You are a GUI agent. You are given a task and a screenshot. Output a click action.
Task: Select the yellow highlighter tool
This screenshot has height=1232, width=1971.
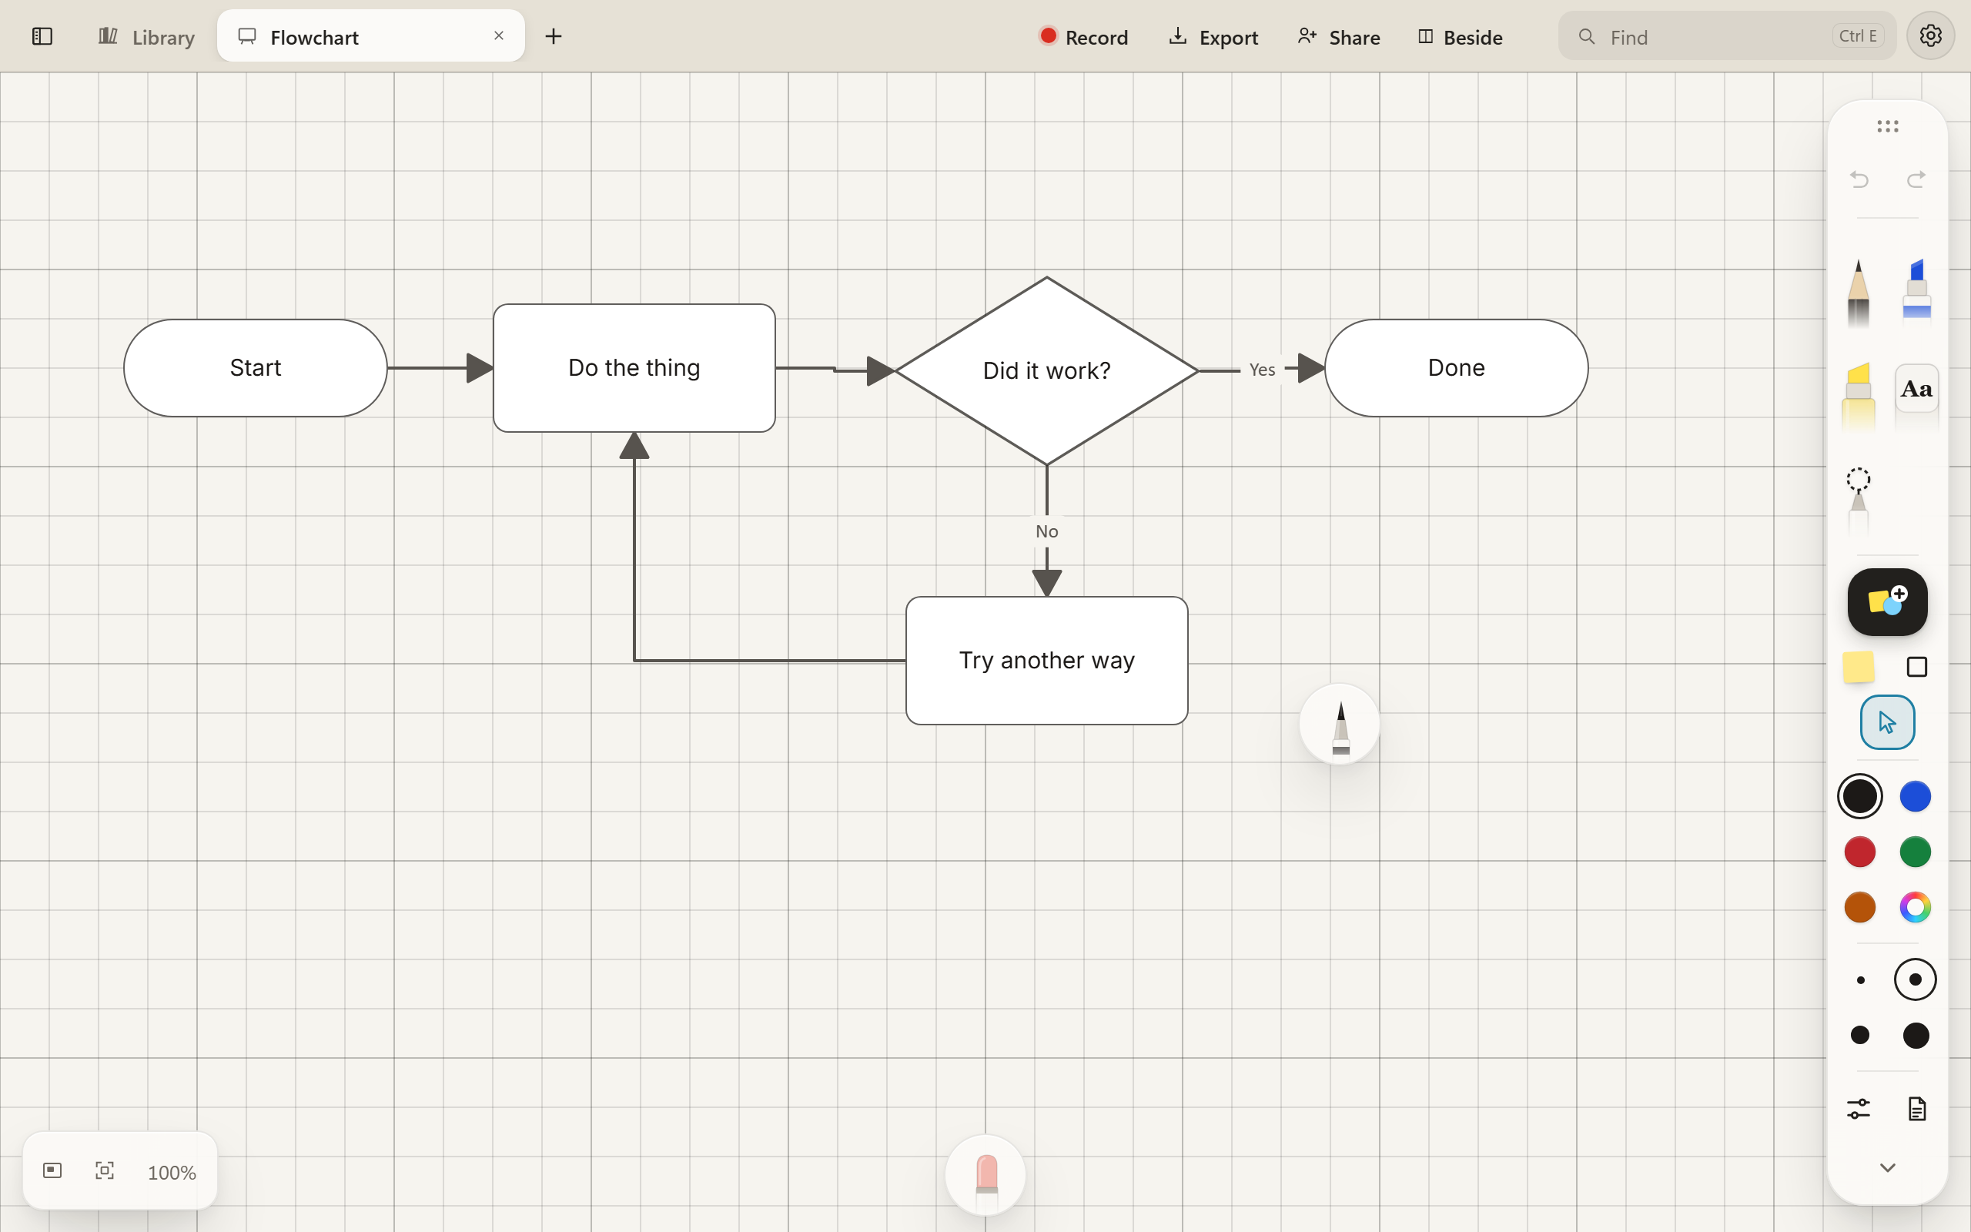[1859, 397]
